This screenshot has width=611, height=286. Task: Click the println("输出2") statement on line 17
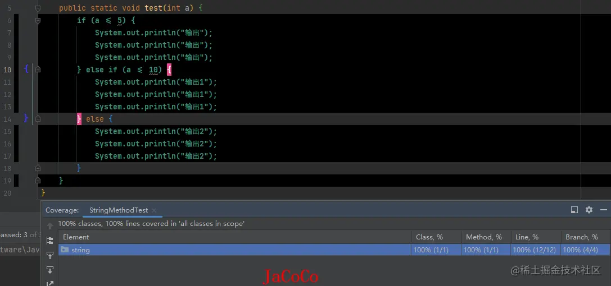coord(156,156)
